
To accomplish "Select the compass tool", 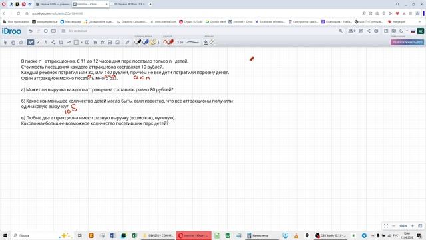I will tap(46, 42).
